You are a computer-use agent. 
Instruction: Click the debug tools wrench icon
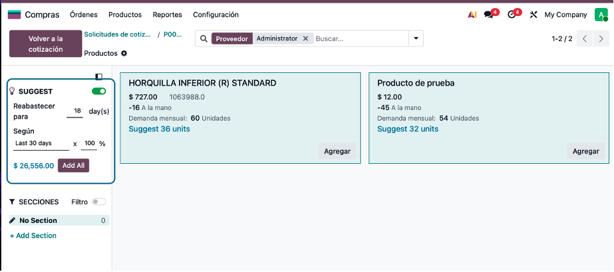point(534,15)
